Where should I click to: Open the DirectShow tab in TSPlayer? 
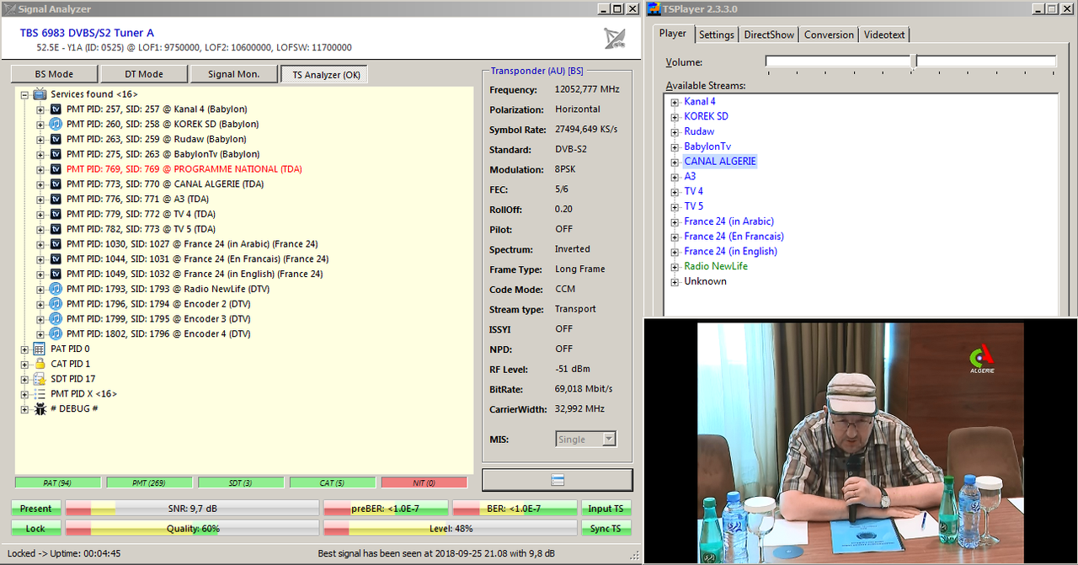(769, 35)
